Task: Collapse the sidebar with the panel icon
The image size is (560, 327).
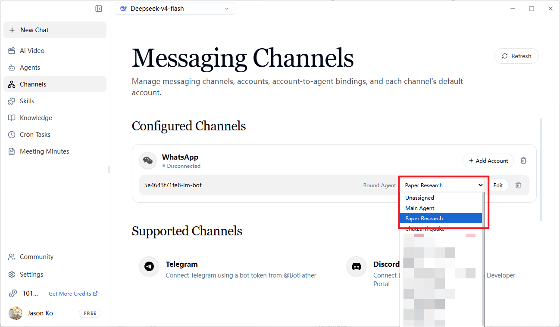Action: (99, 9)
